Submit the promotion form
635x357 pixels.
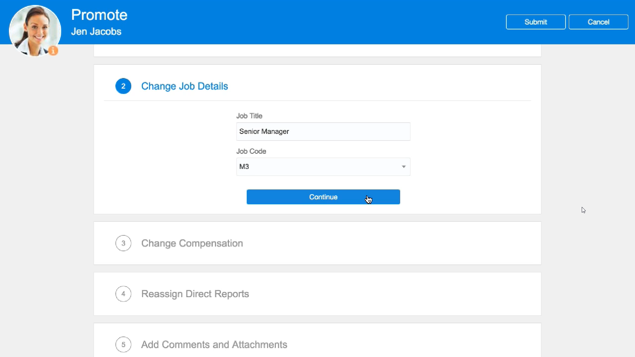536,22
